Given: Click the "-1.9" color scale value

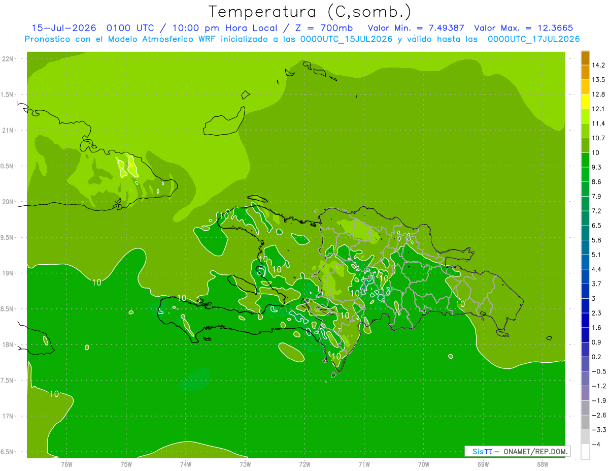Looking at the screenshot, I should pos(599,401).
